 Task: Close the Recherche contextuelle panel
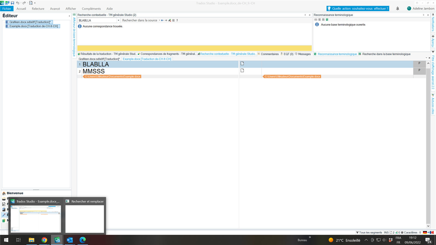coord(310,15)
